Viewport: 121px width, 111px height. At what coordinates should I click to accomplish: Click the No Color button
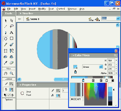coord(9,95)
